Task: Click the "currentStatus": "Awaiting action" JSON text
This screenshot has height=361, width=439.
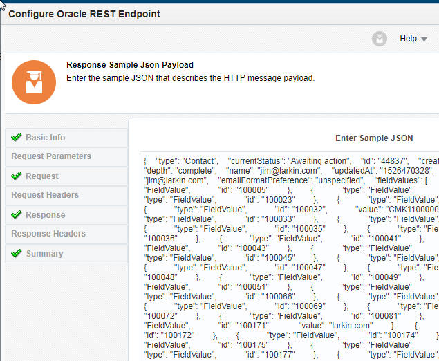Action: (x=289, y=161)
